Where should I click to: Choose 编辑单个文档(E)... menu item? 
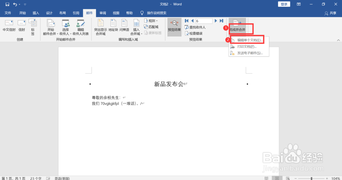[x=249, y=40]
